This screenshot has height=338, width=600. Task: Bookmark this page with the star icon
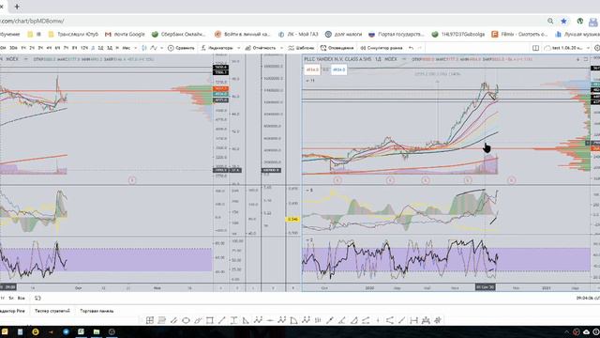(x=563, y=21)
